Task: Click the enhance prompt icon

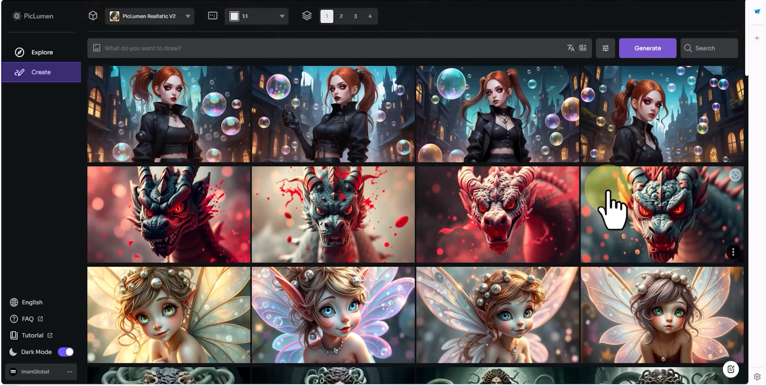Action: click(x=583, y=48)
